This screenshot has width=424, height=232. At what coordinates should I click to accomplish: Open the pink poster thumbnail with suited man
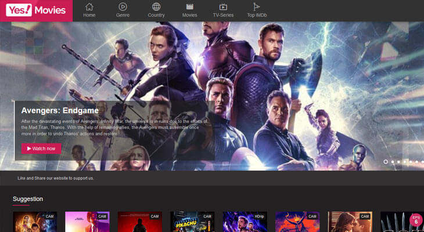[87, 222]
